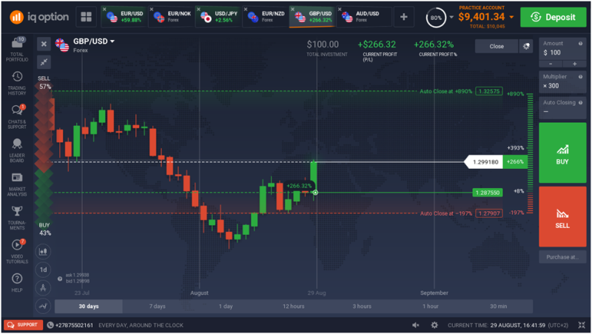Viewport: 592px width, 334px height.
Task: Switch to the USD/JPY asset tab
Action: coord(219,16)
